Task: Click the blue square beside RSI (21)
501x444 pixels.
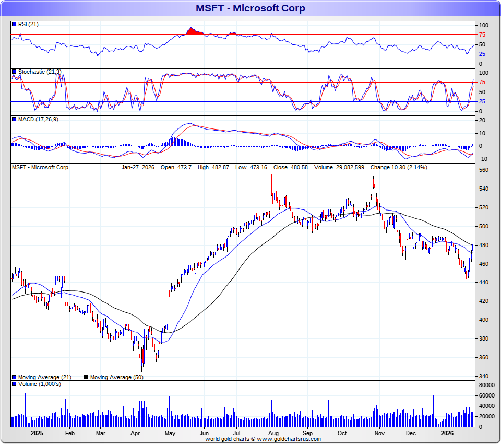Action: tap(14, 24)
